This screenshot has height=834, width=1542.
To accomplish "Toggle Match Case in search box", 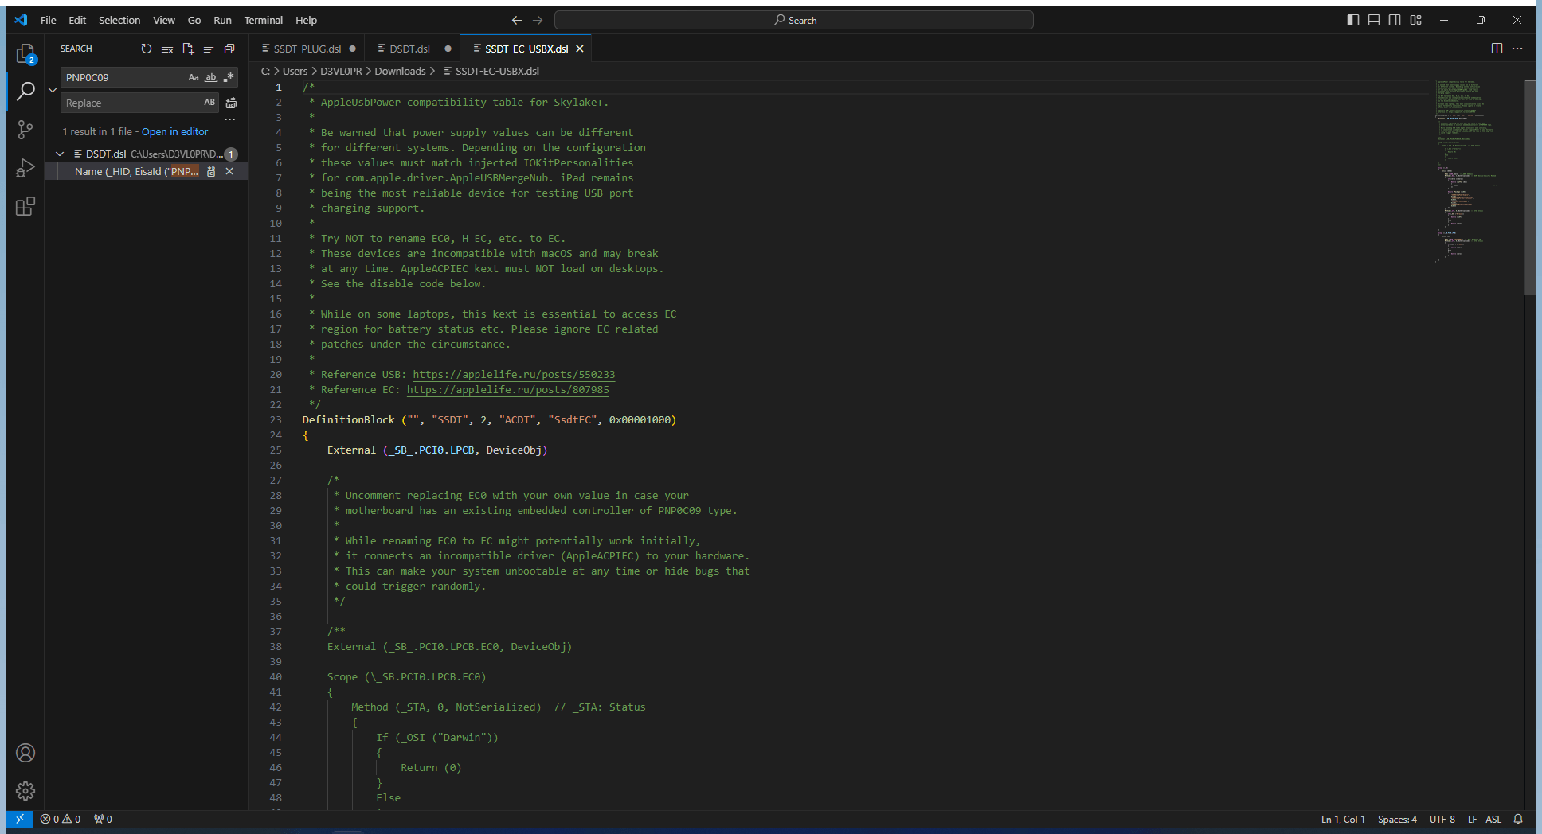I will 194,77.
